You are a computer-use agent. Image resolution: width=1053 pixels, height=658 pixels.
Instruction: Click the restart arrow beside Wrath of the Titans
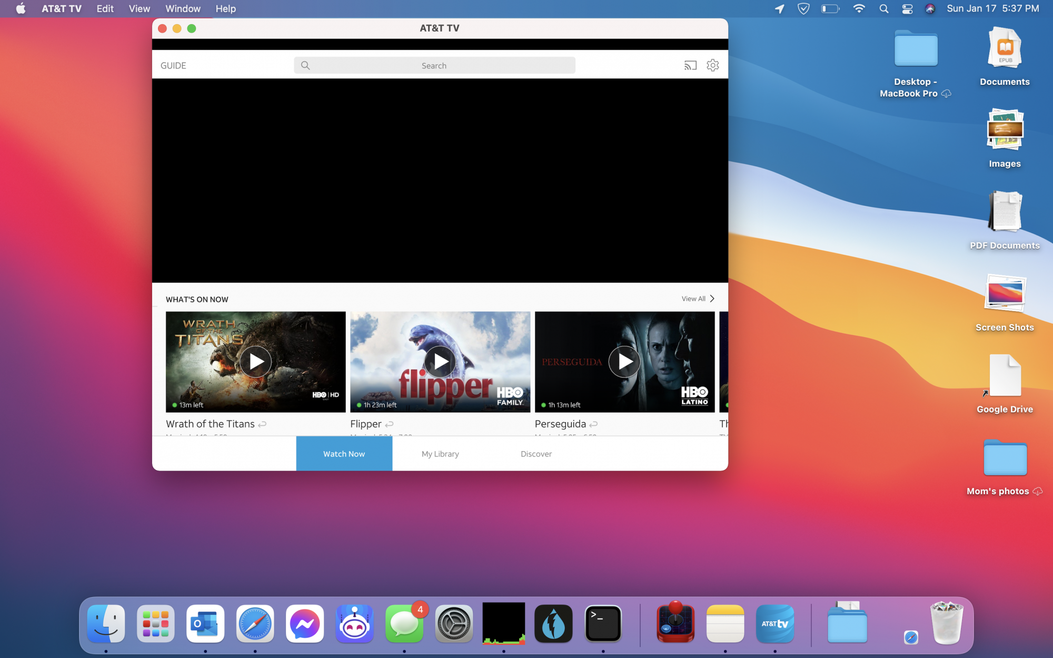pyautogui.click(x=262, y=424)
